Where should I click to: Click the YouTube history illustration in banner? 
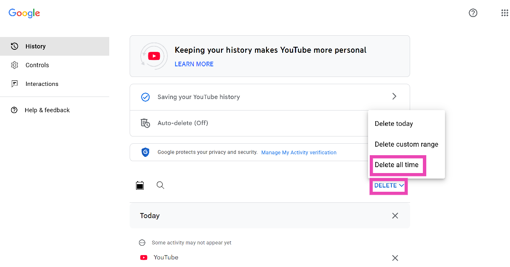(x=153, y=56)
